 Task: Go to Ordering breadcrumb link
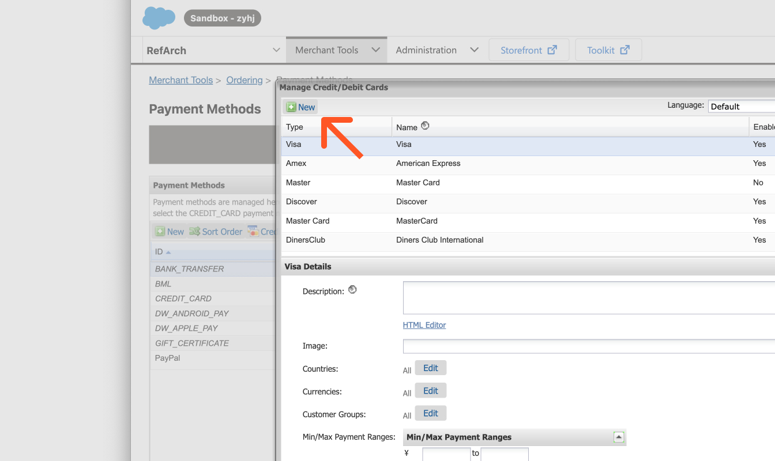[244, 80]
